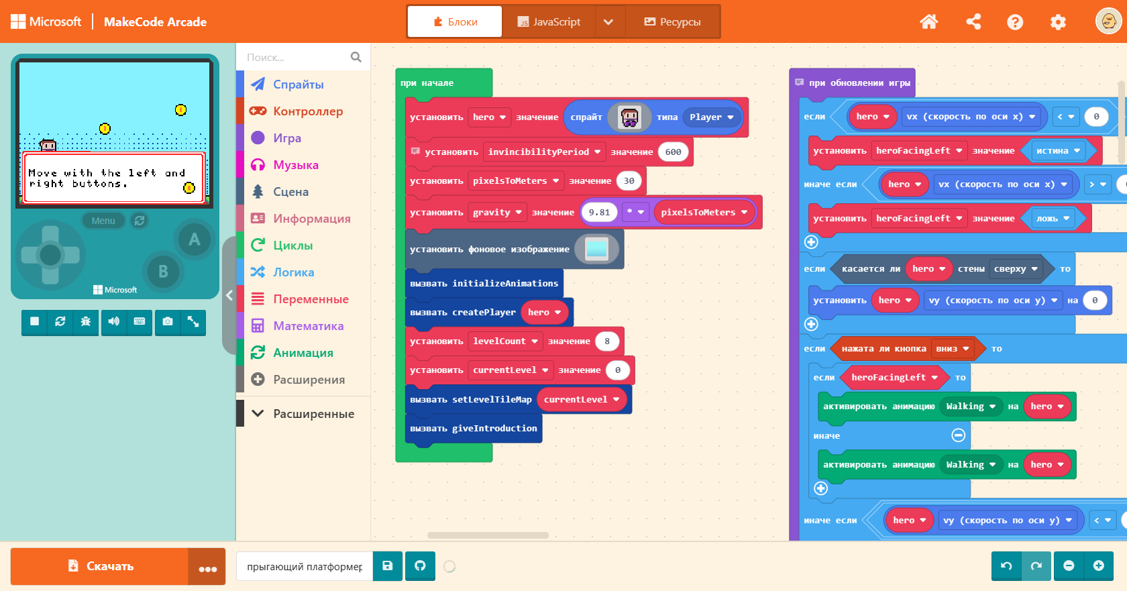Open the Анимация toolbox category

(x=303, y=353)
